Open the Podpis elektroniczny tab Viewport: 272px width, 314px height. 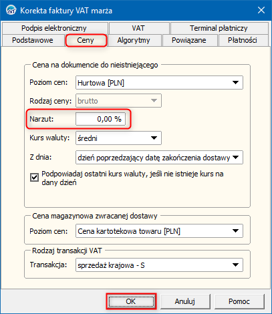click(x=55, y=28)
